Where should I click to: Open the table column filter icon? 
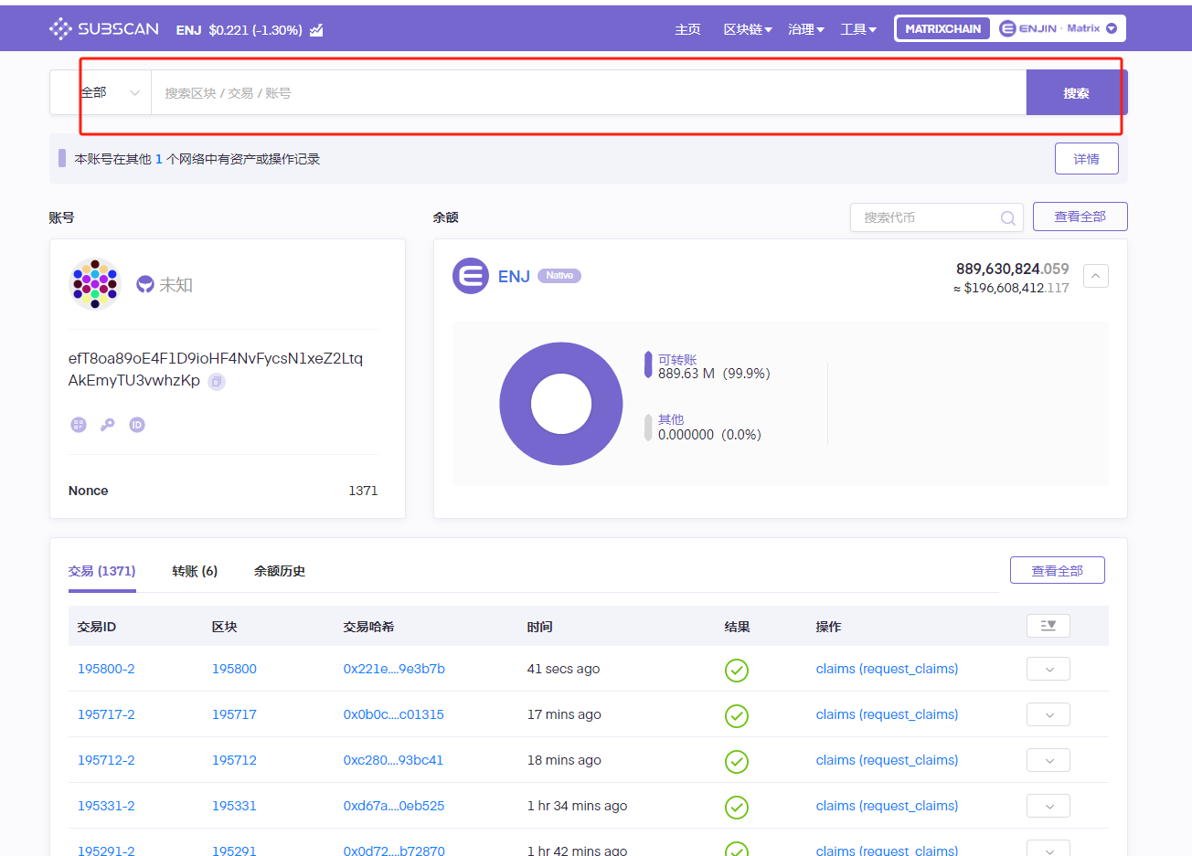1048,626
